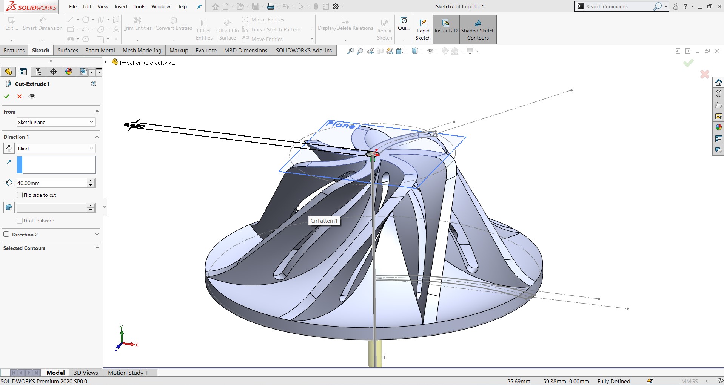The image size is (724, 385).
Task: Open SOLIDWORKS Resources home pane
Action: point(718,82)
